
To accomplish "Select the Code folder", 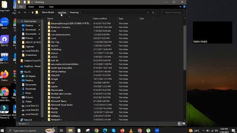I will point(53,31).
